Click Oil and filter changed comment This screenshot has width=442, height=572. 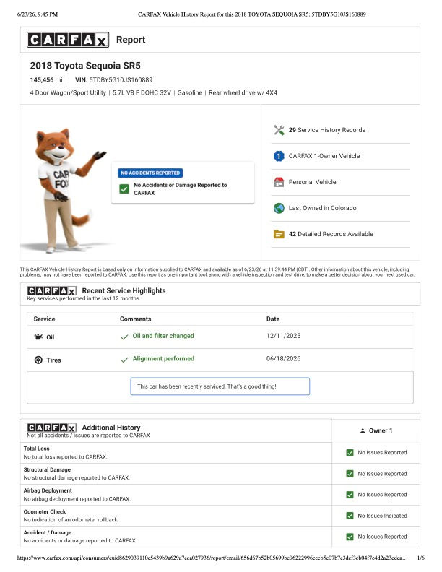163,336
